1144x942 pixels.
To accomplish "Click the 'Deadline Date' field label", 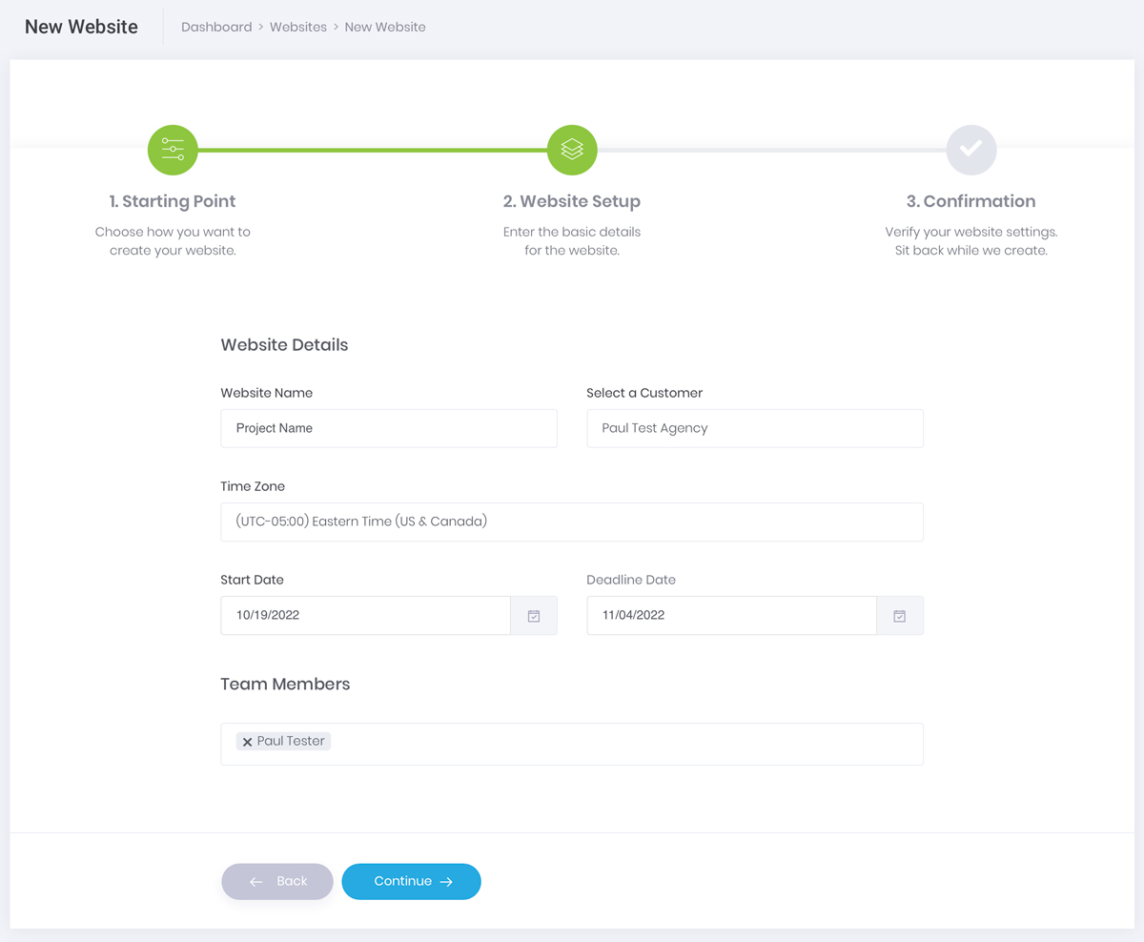I will [631, 580].
